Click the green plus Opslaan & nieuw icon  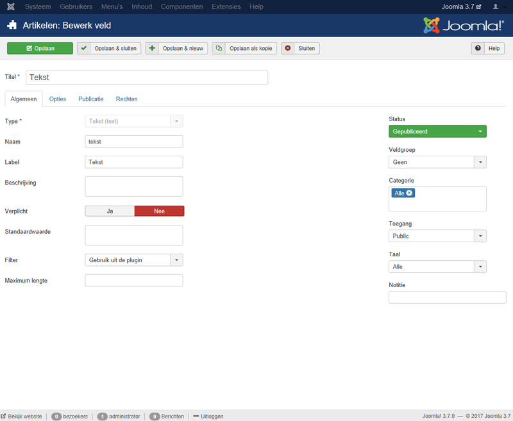[152, 48]
